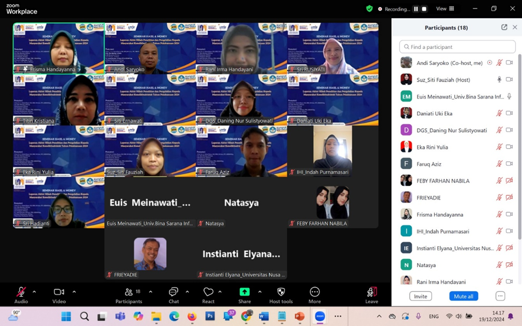Click the Invite button

tap(420, 296)
